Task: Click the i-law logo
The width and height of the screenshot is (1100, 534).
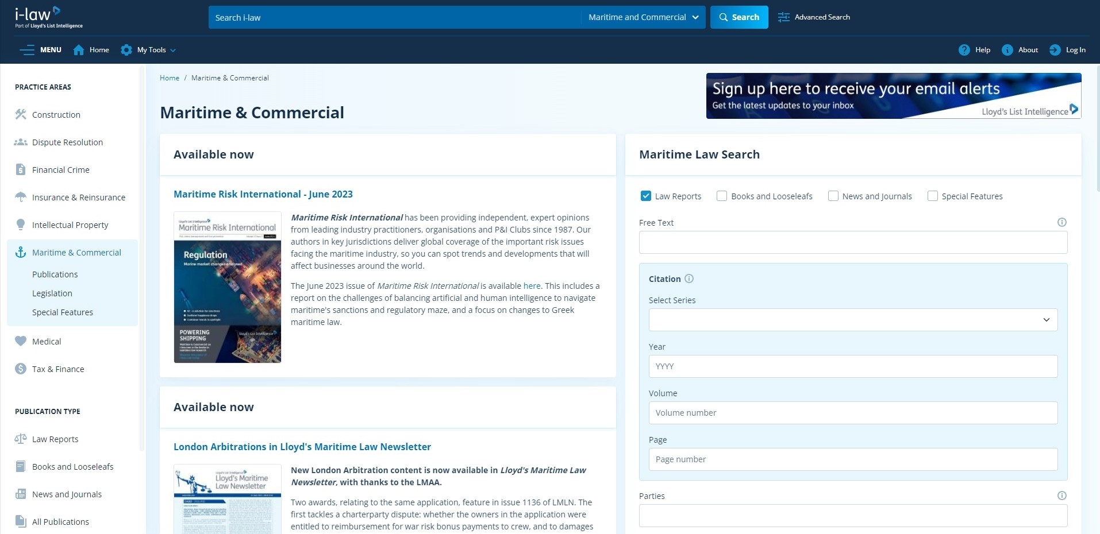Action: 49,17
